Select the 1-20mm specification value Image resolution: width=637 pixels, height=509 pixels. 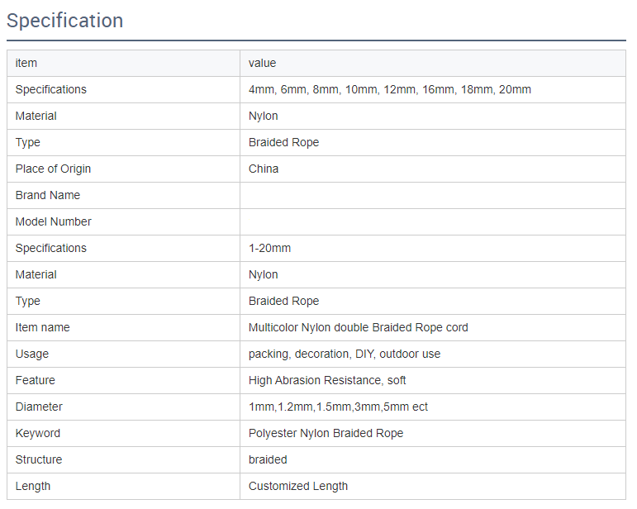click(x=269, y=248)
